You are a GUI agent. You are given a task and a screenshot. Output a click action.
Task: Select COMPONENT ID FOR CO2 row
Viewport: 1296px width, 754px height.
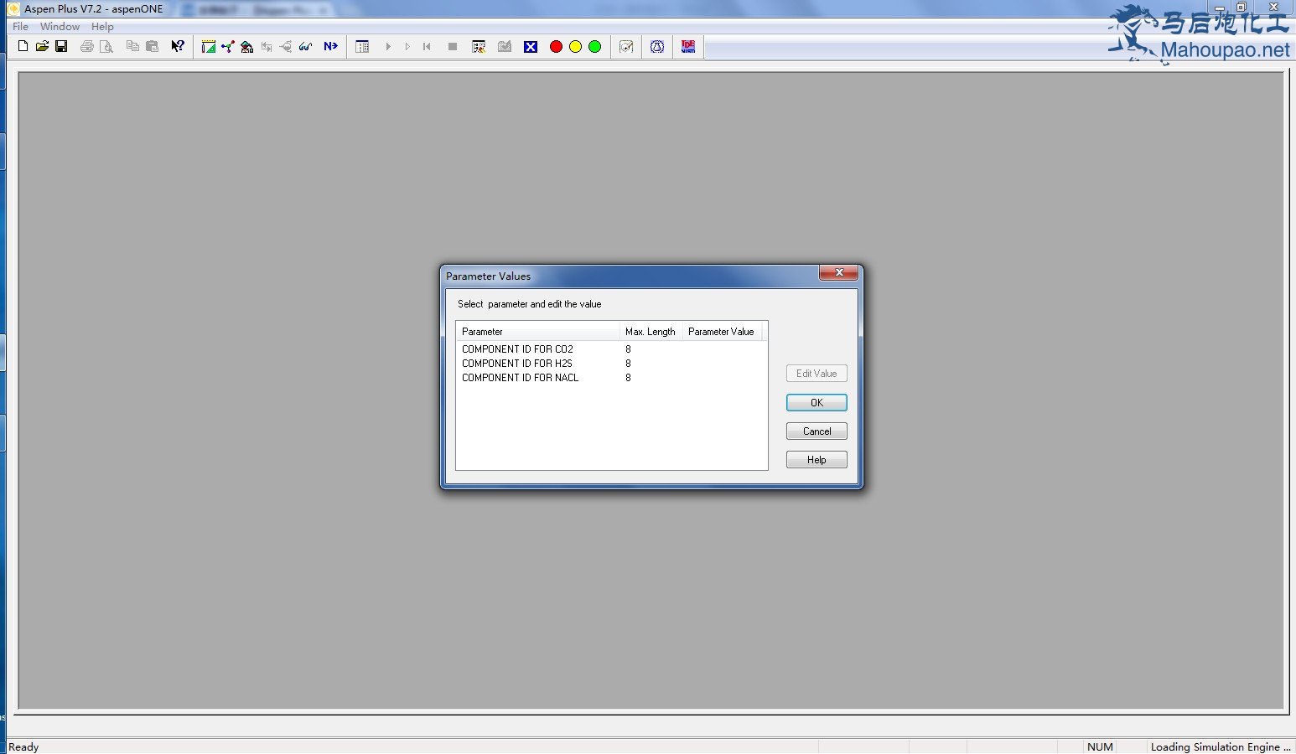coord(611,349)
